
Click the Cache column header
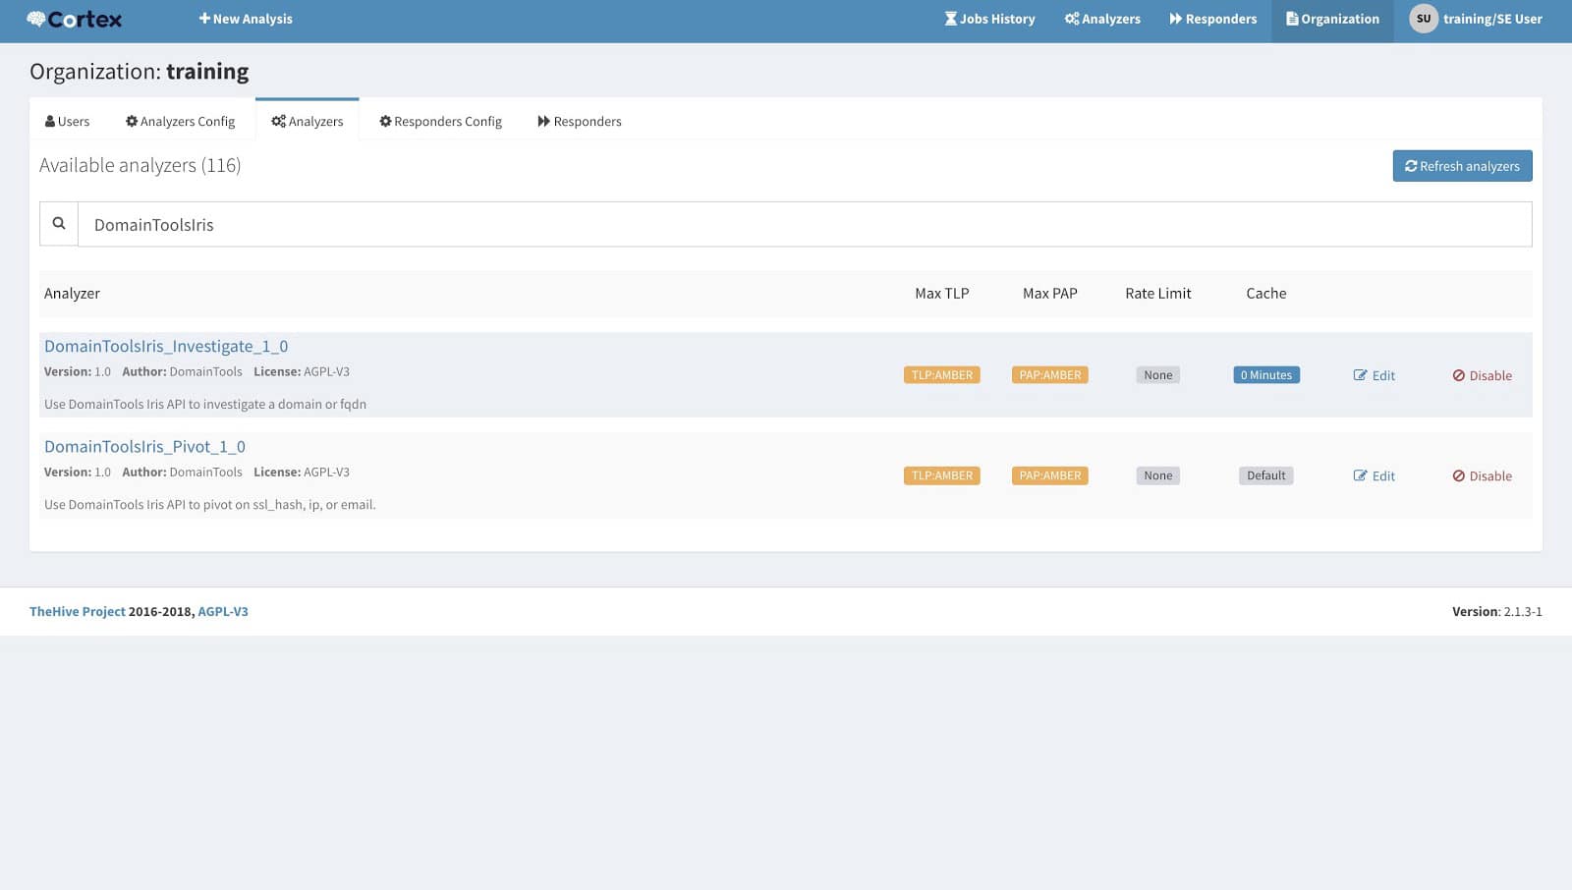tap(1265, 293)
